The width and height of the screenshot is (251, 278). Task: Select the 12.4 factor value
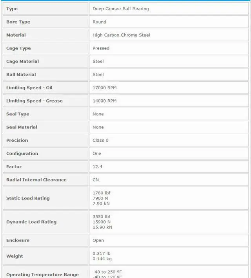[97, 166]
